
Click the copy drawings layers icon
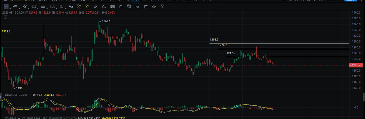(x=129, y=6)
